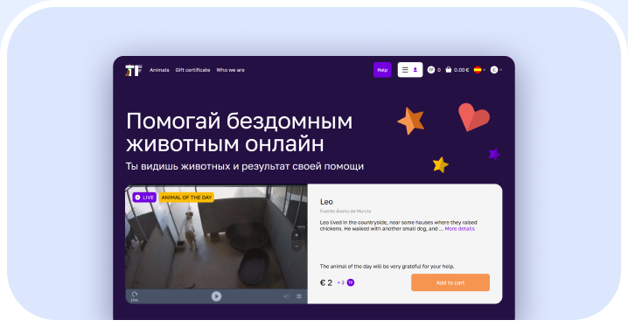This screenshot has width=628, height=327.
Task: Click the Live reload icon in player
Action: 135,296
